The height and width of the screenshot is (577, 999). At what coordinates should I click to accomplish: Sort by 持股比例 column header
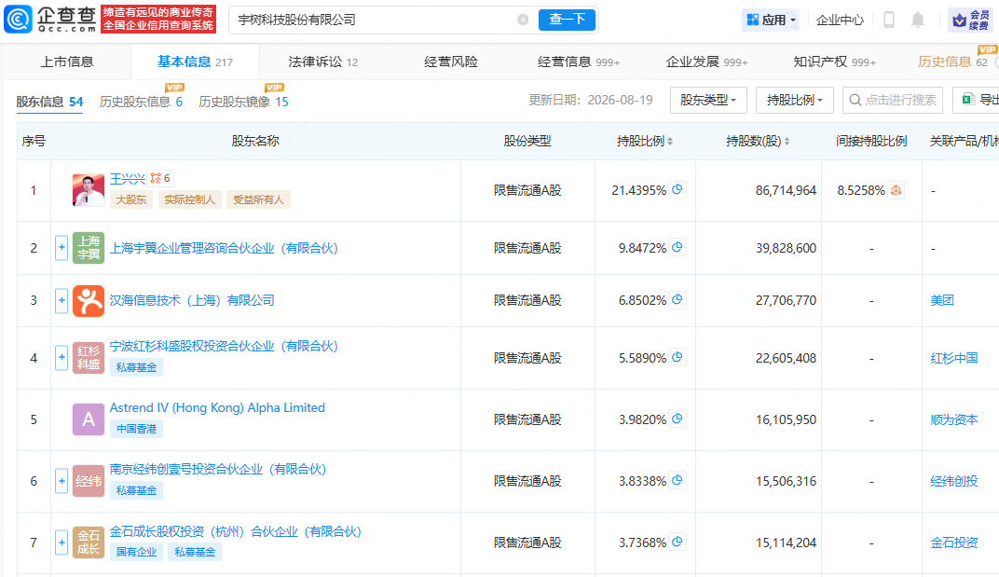pyautogui.click(x=645, y=141)
